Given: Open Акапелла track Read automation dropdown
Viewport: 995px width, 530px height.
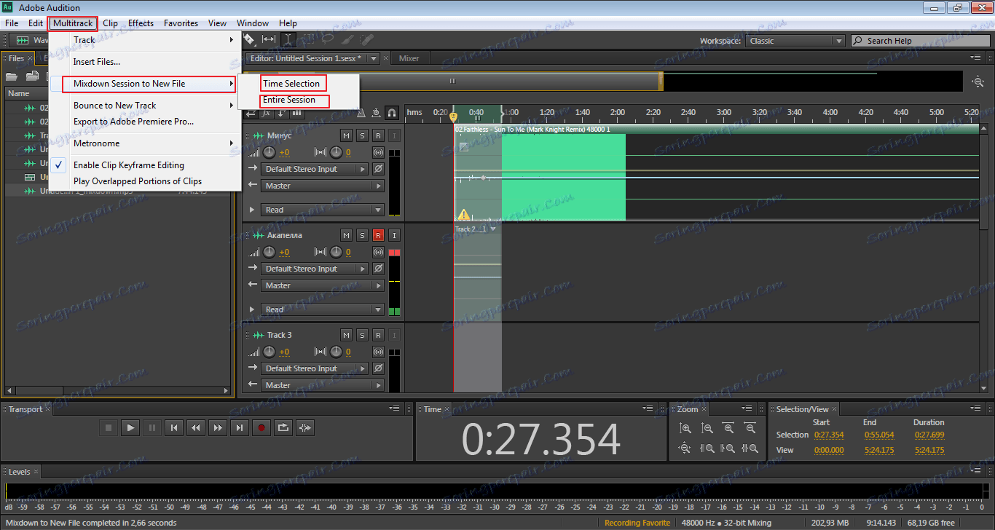Looking at the screenshot, I should point(323,309).
